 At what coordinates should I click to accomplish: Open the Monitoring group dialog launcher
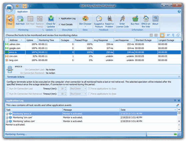click(43, 30)
